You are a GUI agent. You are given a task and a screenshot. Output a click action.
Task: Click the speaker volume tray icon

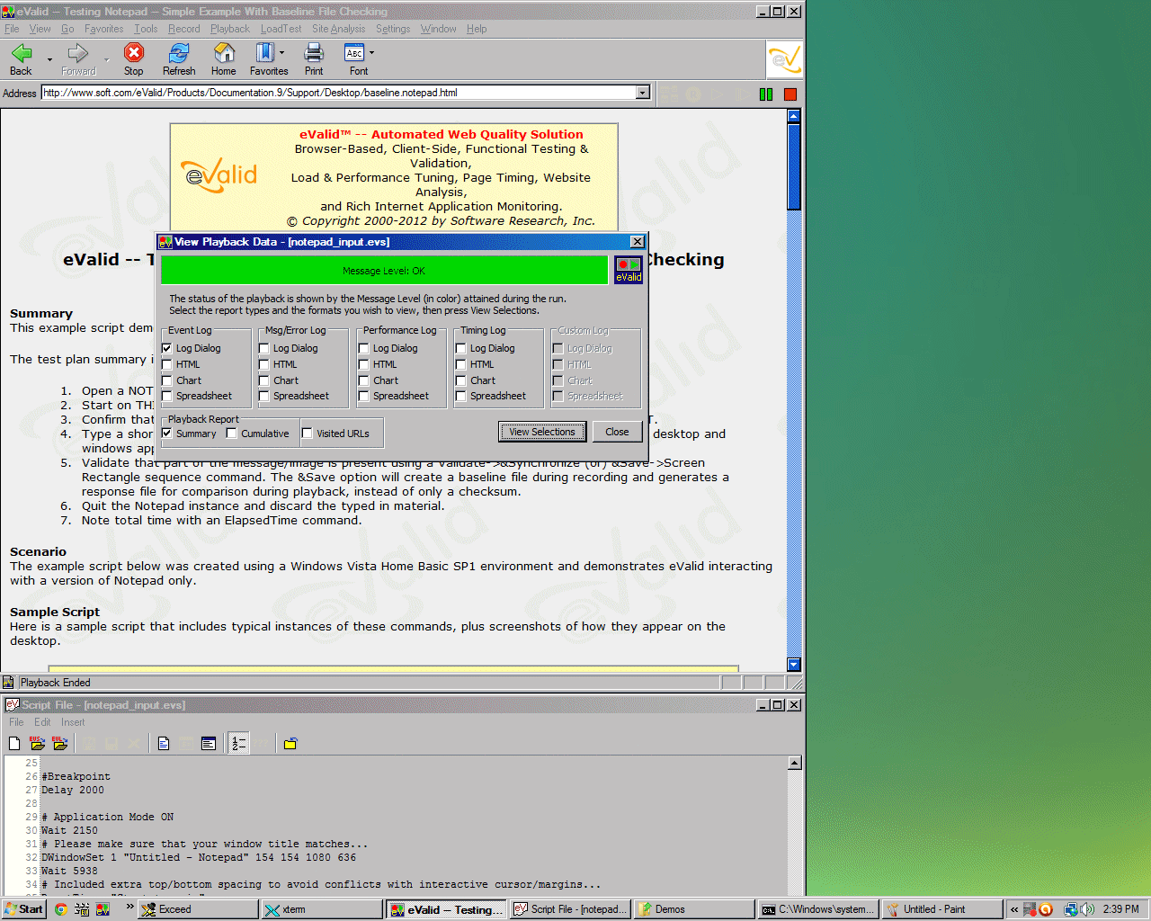(x=1088, y=909)
